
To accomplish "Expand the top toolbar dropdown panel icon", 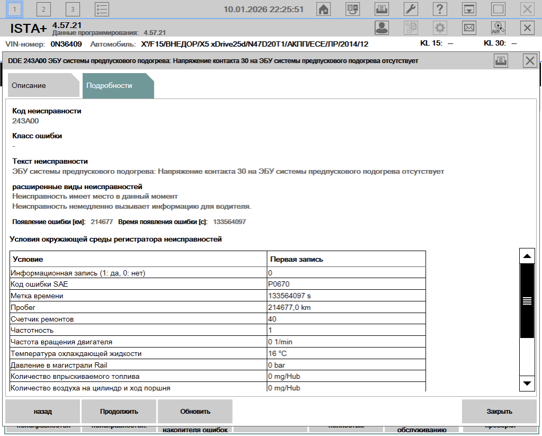I will (x=469, y=9).
